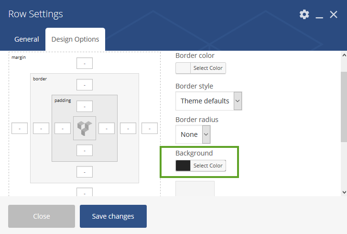
Task: Click Select Color under Border color
Action: [x=208, y=68]
